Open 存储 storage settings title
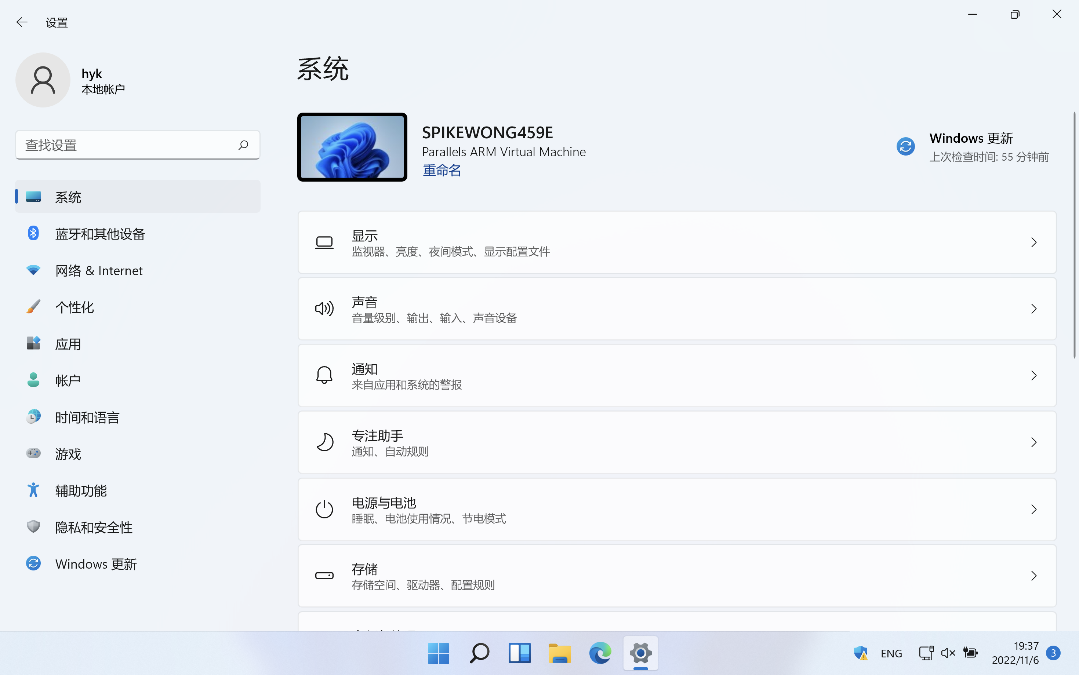The image size is (1079, 675). click(x=364, y=569)
